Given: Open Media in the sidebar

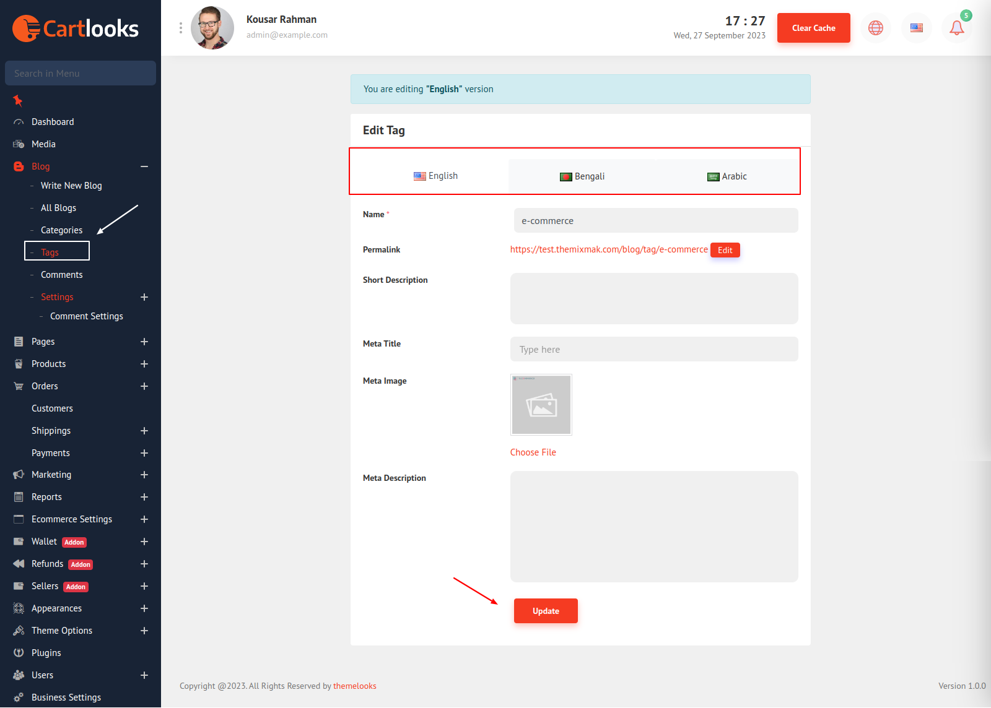Looking at the screenshot, I should [x=43, y=144].
